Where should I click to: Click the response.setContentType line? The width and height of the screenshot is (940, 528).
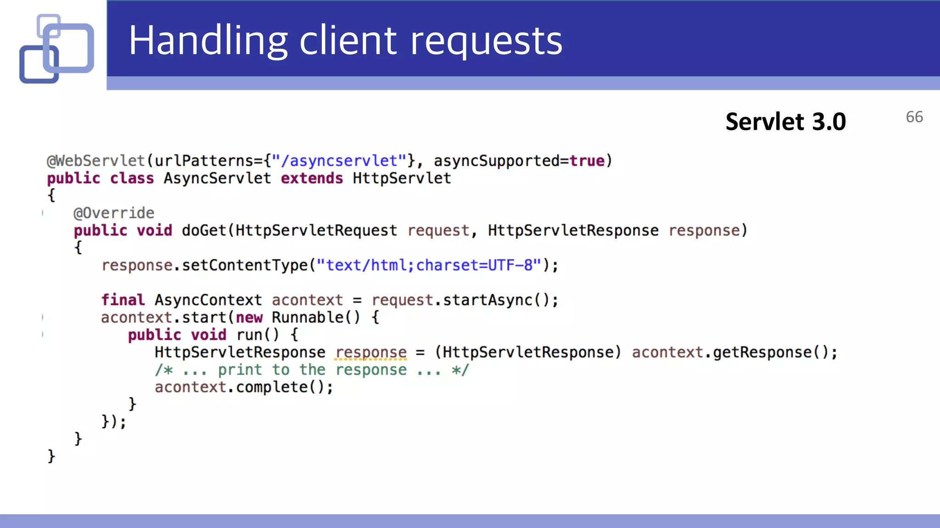(x=330, y=265)
